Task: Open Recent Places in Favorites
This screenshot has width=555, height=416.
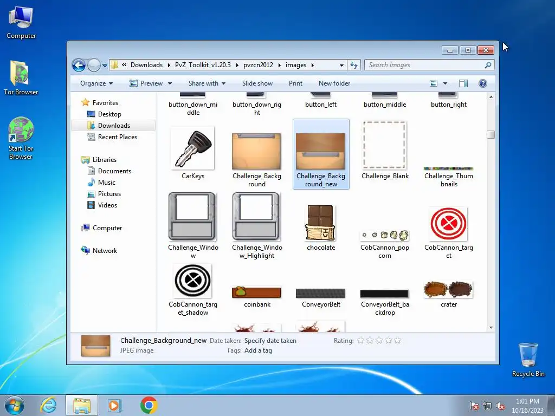Action: [117, 137]
